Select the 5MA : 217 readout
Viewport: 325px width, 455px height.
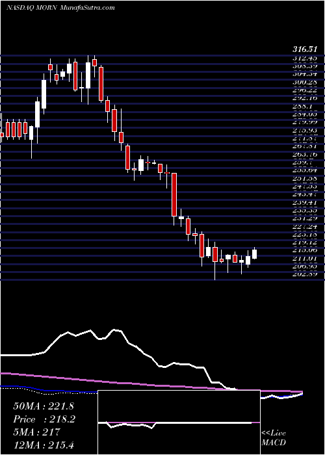click(x=36, y=432)
